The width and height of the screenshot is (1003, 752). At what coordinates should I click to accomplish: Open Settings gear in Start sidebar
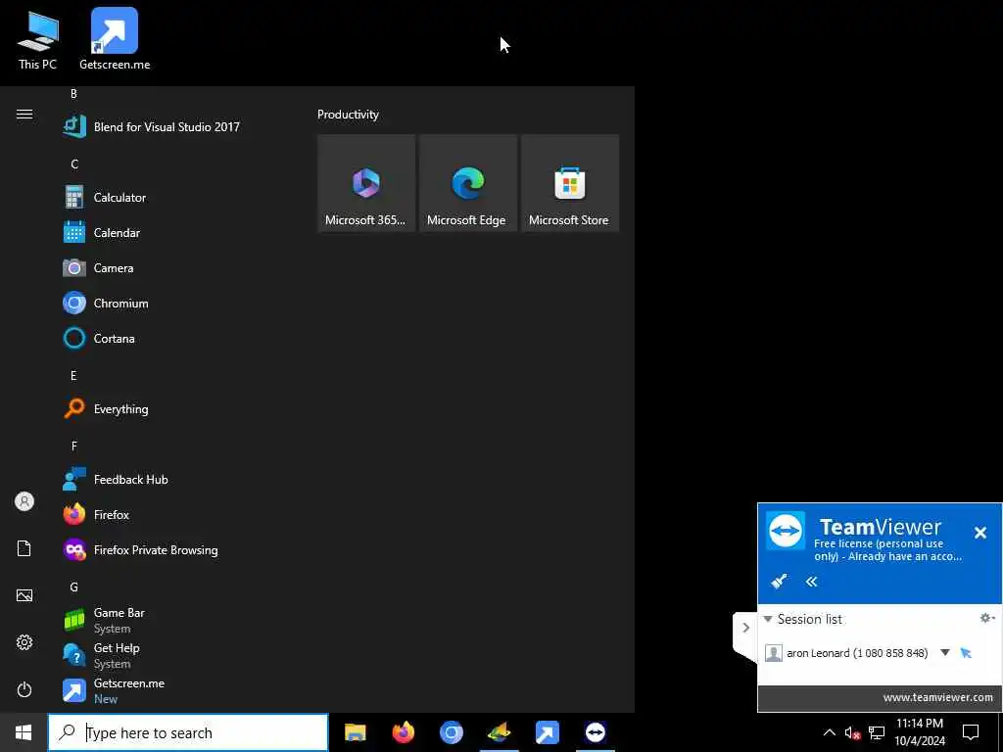click(x=24, y=642)
